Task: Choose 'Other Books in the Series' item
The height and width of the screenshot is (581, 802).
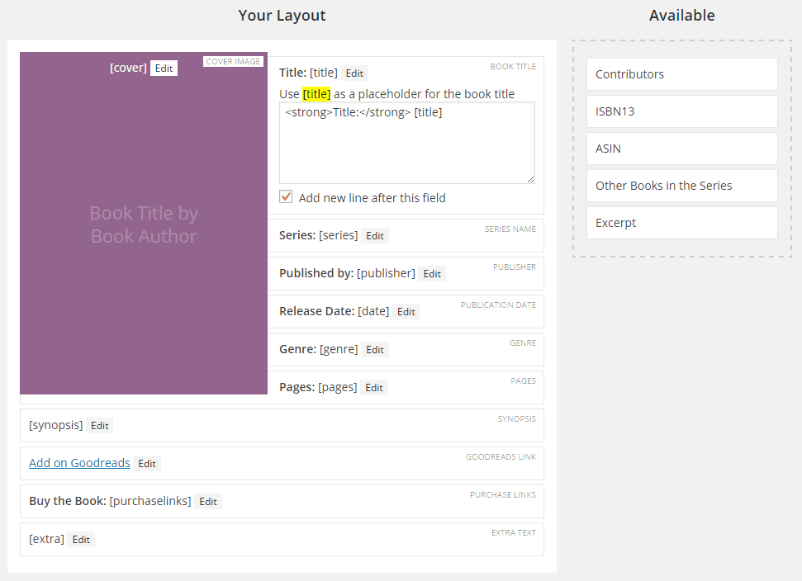Action: point(681,186)
